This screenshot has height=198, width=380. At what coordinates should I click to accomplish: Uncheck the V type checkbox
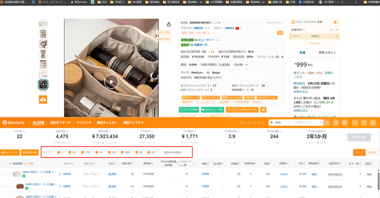[59, 152]
